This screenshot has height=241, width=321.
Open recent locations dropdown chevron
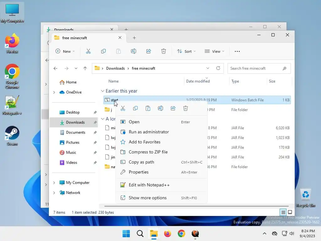(76, 68)
